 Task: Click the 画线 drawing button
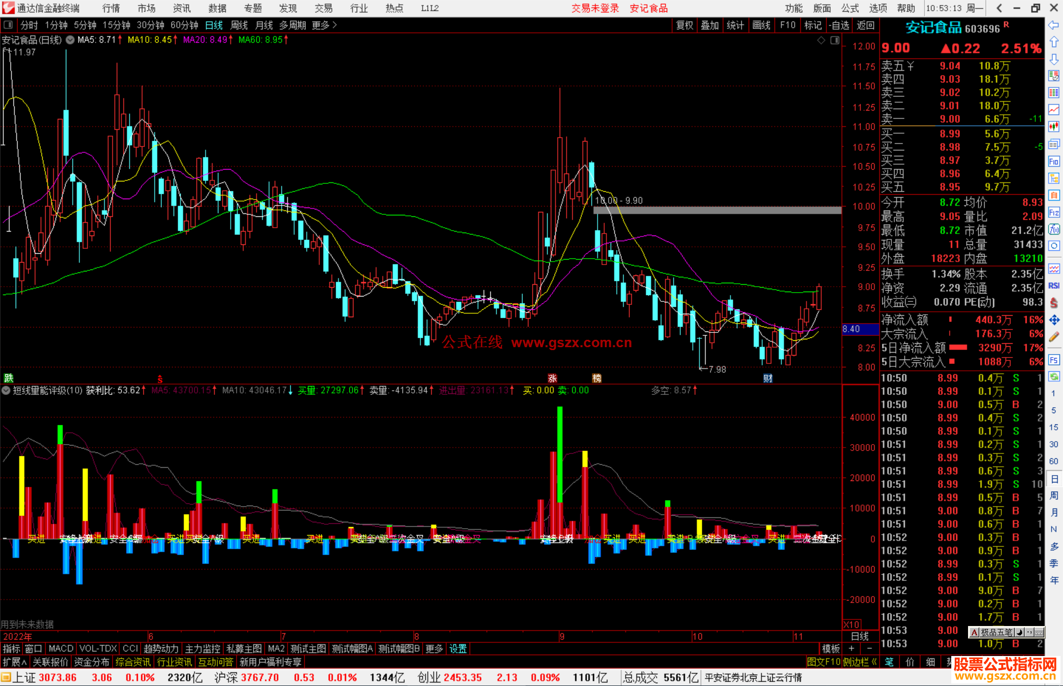click(x=761, y=25)
